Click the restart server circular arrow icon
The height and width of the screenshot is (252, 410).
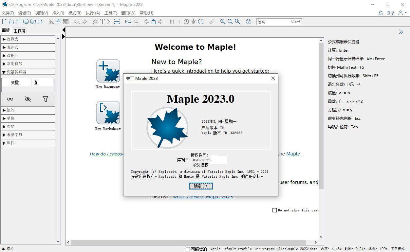201,22
